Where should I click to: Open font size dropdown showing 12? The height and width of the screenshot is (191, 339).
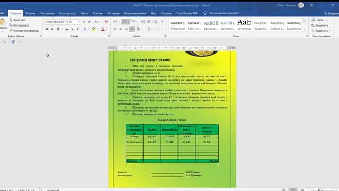[79, 22]
